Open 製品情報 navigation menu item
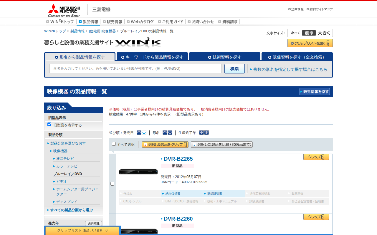The width and height of the screenshot is (377, 235). (88, 21)
